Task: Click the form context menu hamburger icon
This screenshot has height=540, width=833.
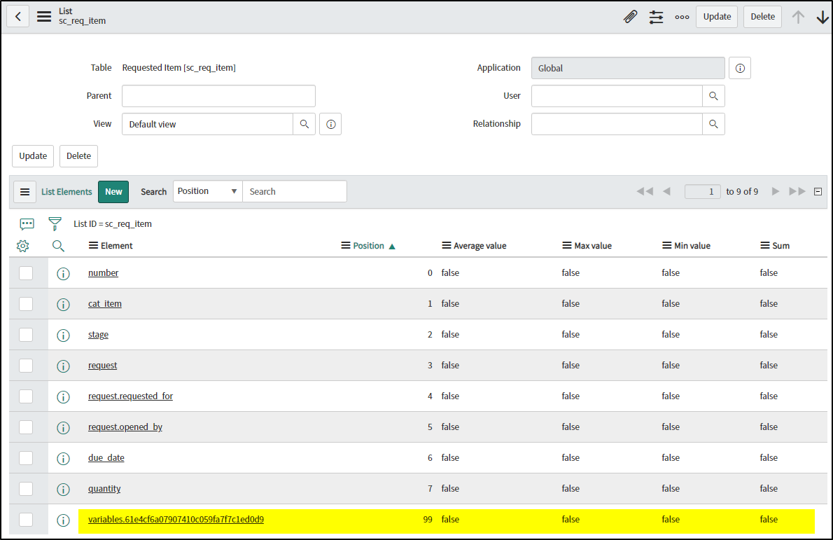Action: click(43, 16)
